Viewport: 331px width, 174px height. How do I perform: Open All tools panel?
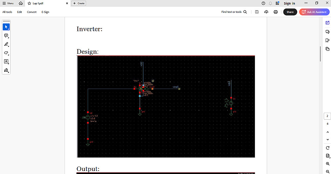tap(7, 12)
